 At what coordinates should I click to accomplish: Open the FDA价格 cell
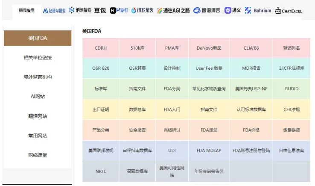point(251,130)
